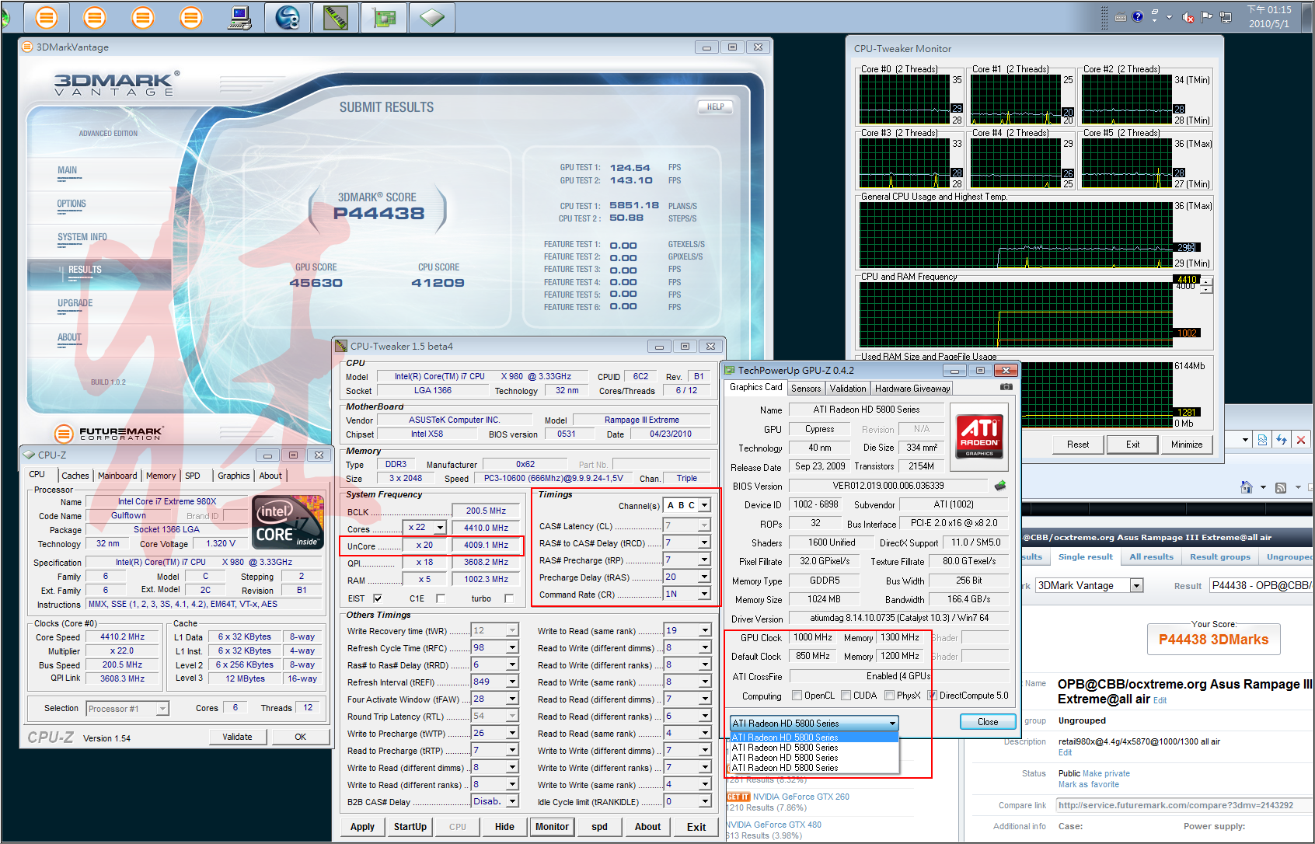Select OPTIONS in 3DMark Vantage sidebar
1315x844 pixels.
pyautogui.click(x=72, y=204)
